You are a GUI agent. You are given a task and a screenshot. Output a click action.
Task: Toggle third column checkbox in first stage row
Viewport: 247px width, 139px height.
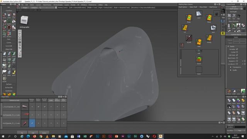coord(45,107)
